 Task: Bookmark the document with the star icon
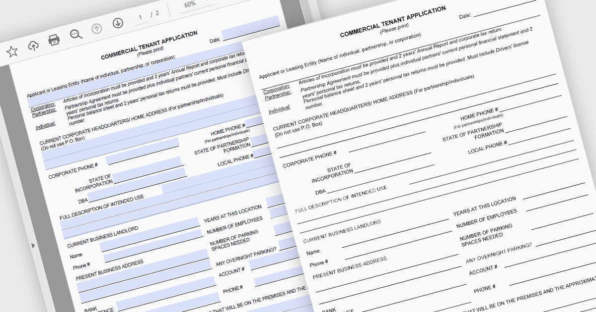click(12, 51)
